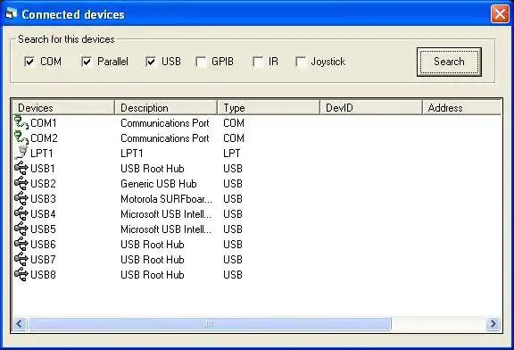Click the scroll left arrow
The width and height of the screenshot is (514, 350).
[20, 324]
